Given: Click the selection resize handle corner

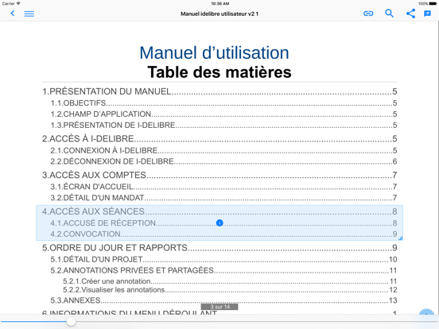Looking at the screenshot, I should click(401, 238).
